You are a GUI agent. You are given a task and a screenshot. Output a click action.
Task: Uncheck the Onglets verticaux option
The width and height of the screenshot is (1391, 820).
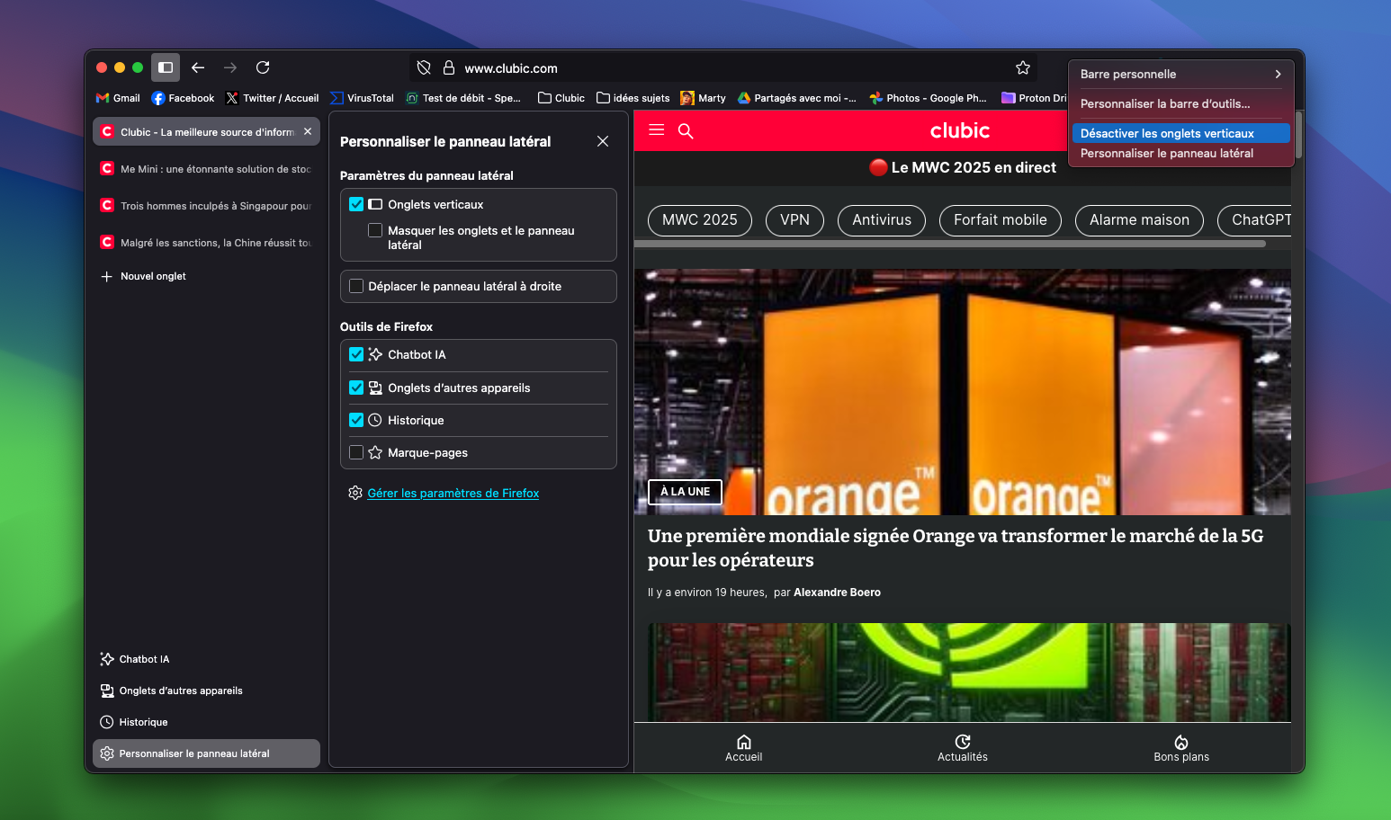[356, 204]
